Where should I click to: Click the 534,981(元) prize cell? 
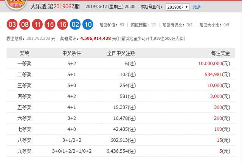coord(217,75)
